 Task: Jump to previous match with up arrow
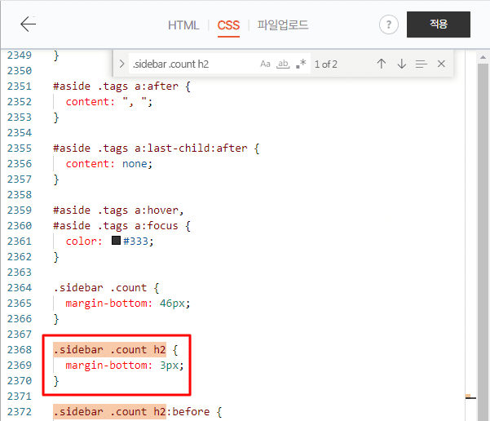(382, 64)
